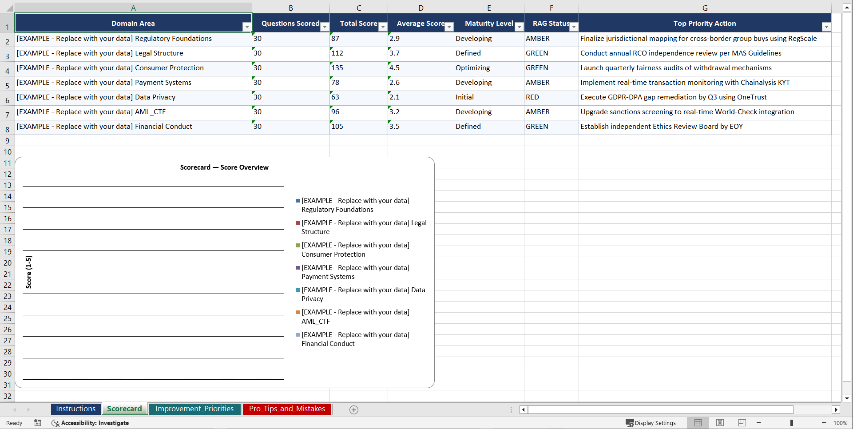
Task: Open the RAG Status filter dropdown
Action: [x=574, y=27]
